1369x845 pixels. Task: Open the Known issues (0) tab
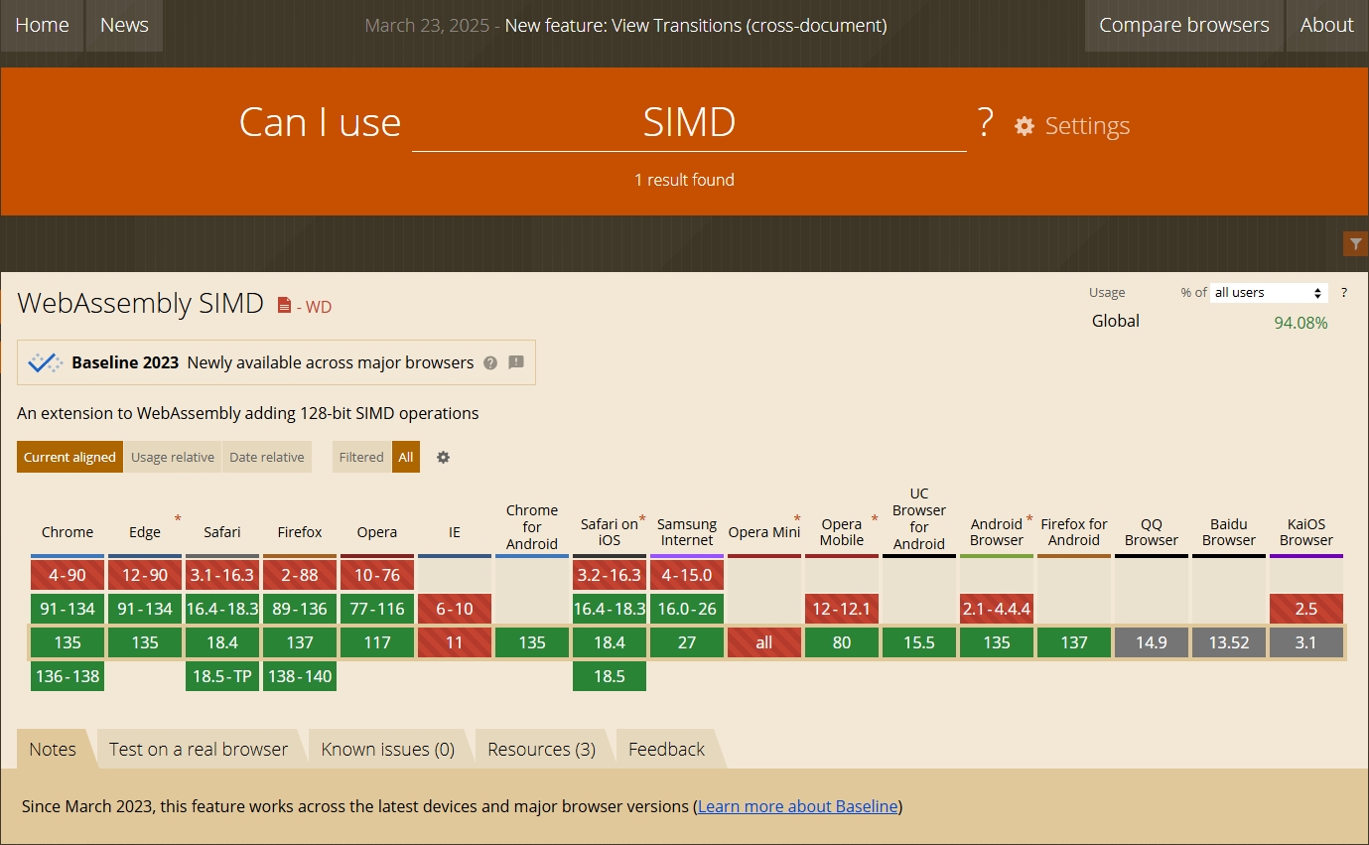click(388, 749)
